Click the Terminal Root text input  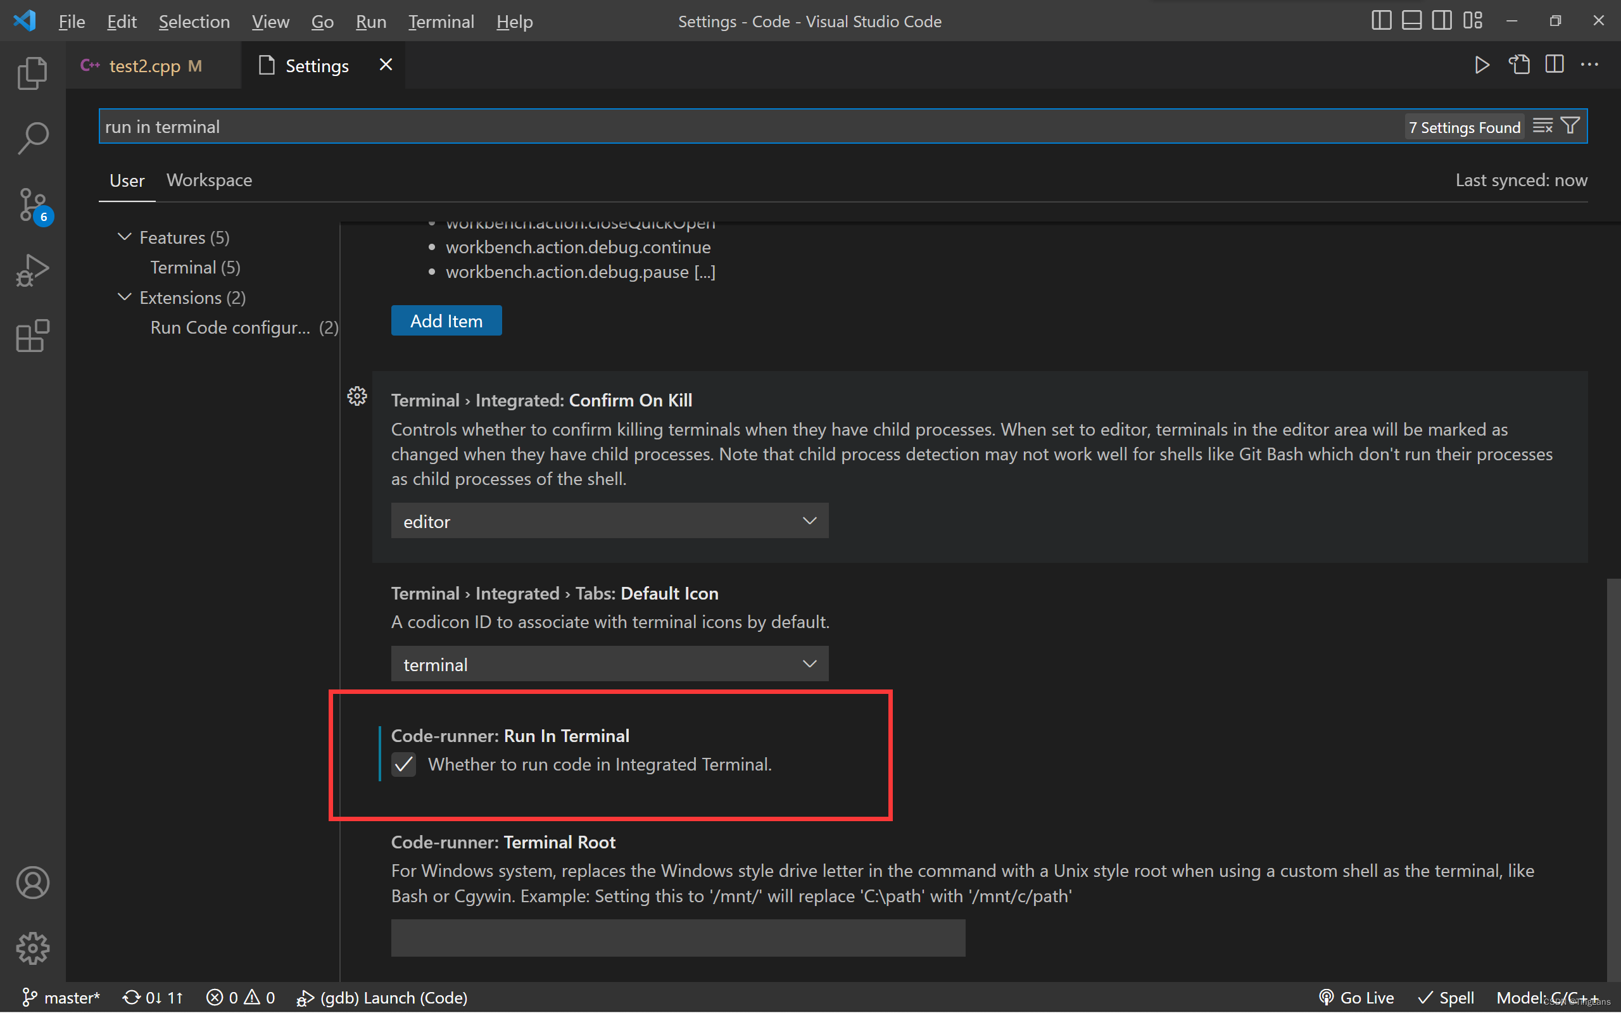click(x=678, y=937)
